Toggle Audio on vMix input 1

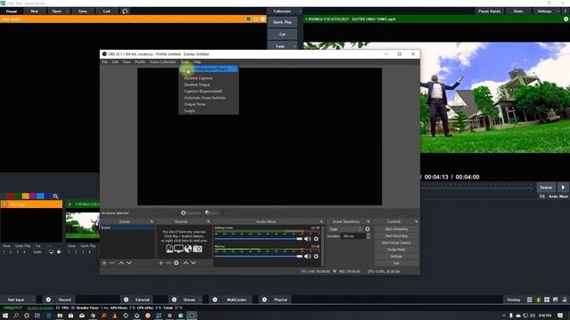point(37,252)
